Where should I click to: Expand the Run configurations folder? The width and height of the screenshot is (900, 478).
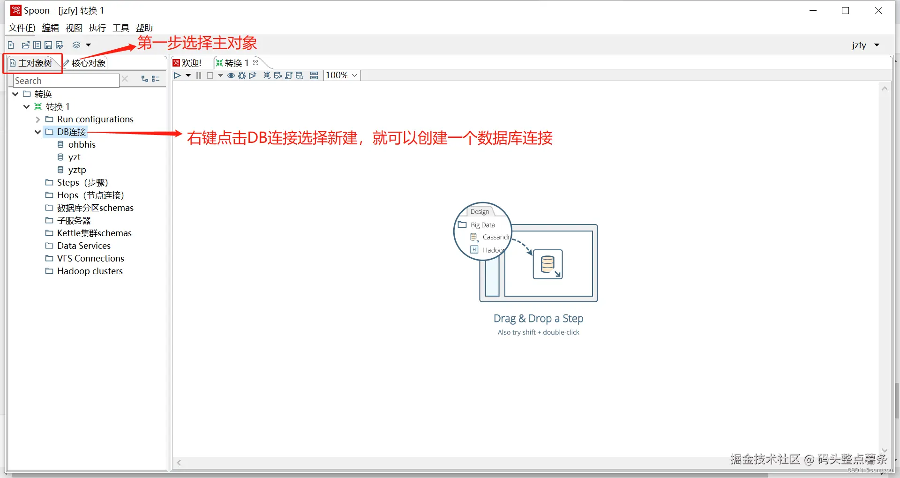38,119
